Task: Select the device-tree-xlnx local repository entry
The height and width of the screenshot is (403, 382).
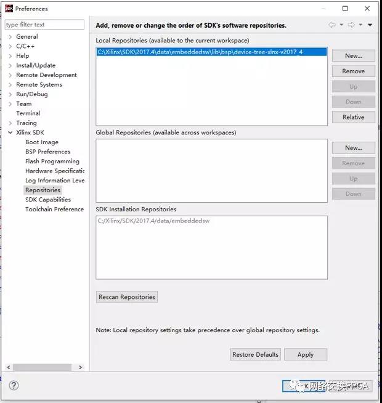Action: (x=211, y=52)
